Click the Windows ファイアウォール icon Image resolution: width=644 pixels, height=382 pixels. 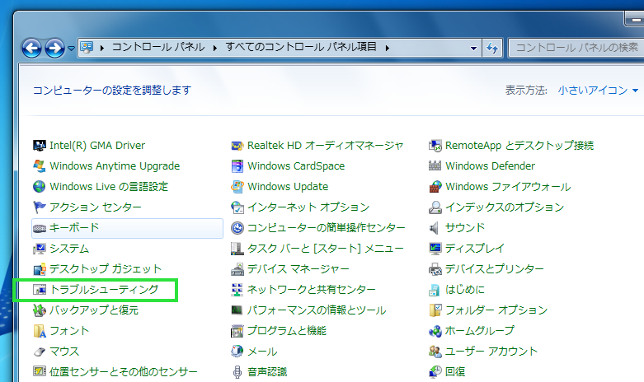(x=435, y=187)
